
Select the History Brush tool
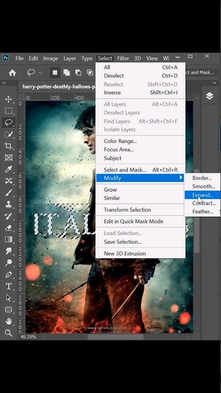click(x=9, y=216)
